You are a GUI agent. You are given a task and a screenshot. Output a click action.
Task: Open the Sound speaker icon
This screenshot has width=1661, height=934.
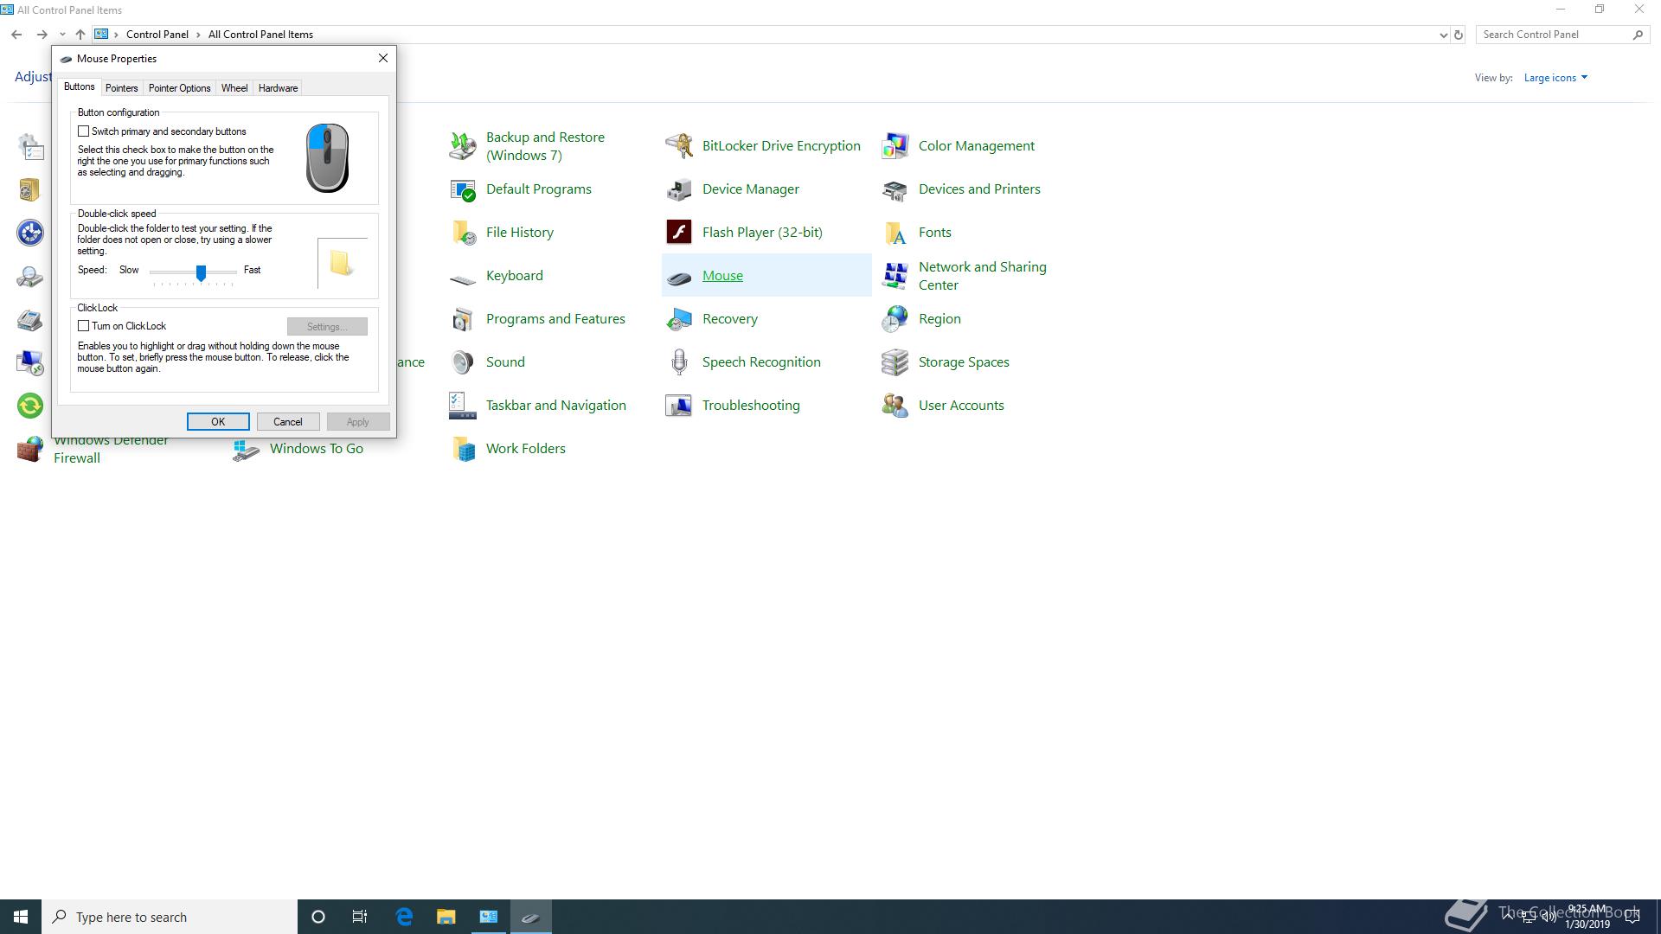pyautogui.click(x=463, y=362)
